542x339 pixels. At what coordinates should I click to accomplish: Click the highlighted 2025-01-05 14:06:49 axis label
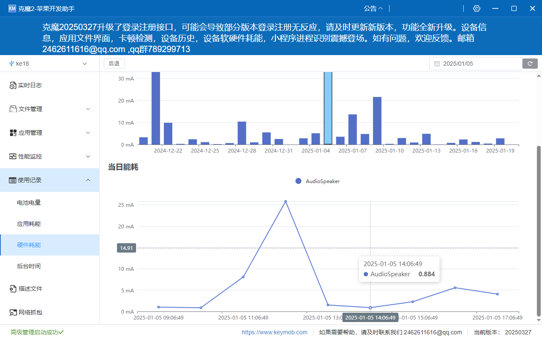click(371, 318)
